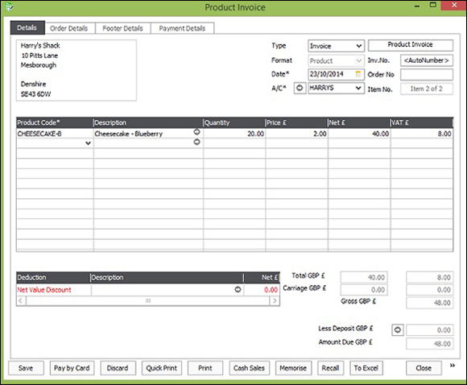Open the Payment Details tab
The width and height of the screenshot is (467, 385).
(x=182, y=28)
